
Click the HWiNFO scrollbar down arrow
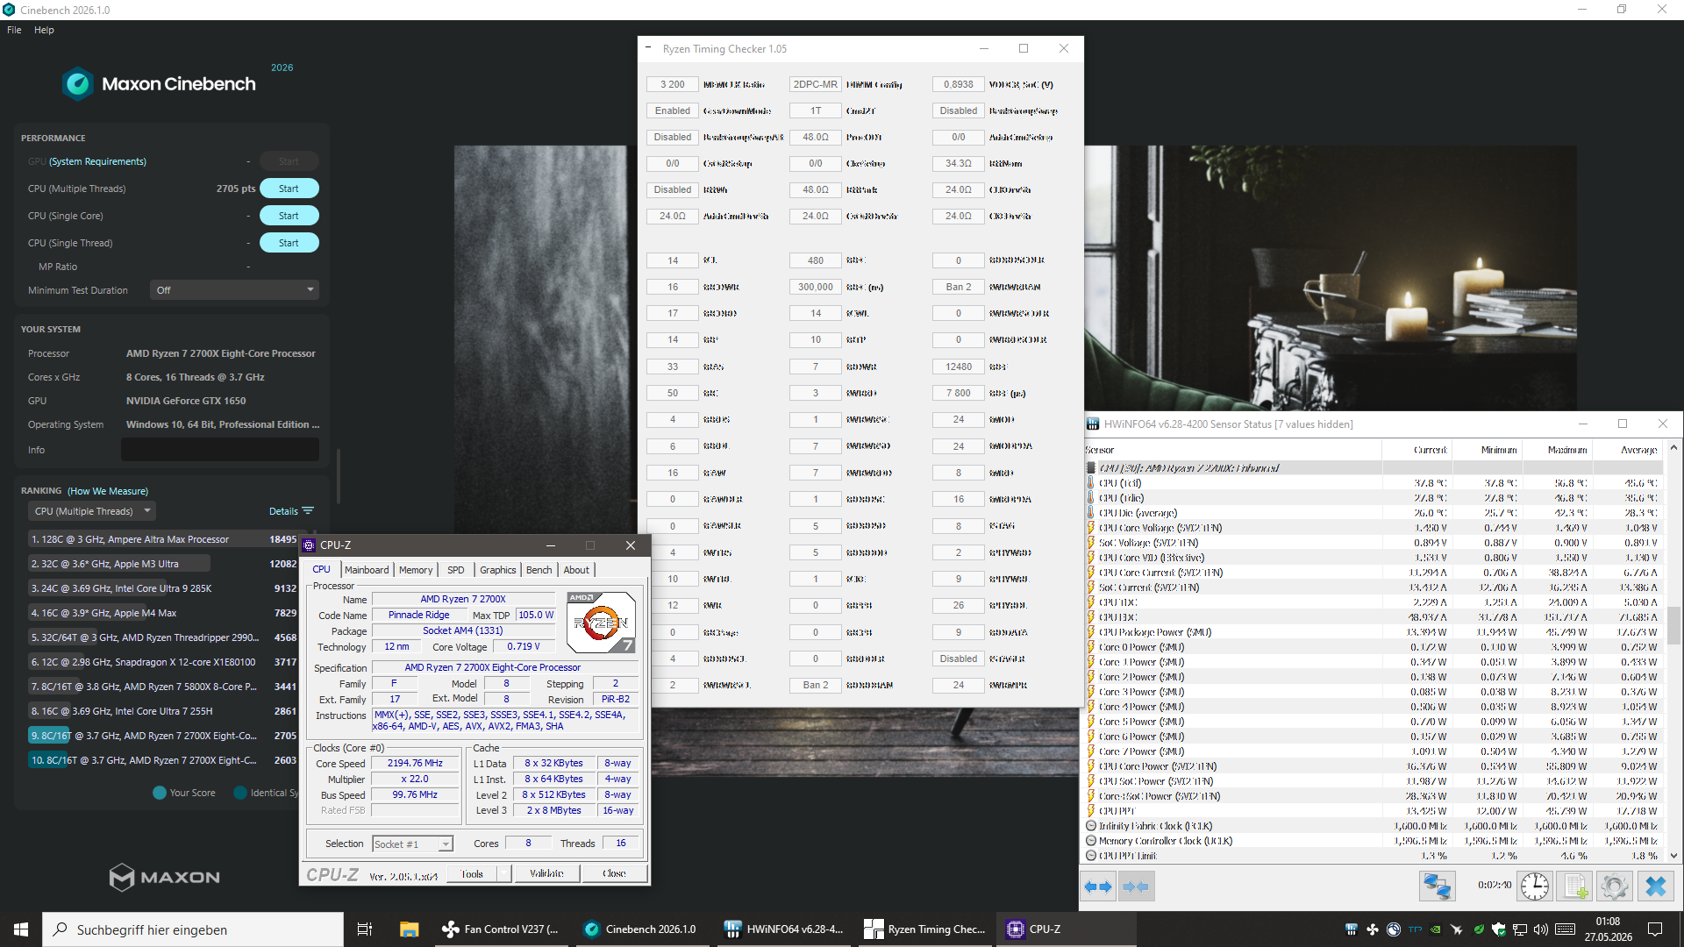(x=1673, y=856)
